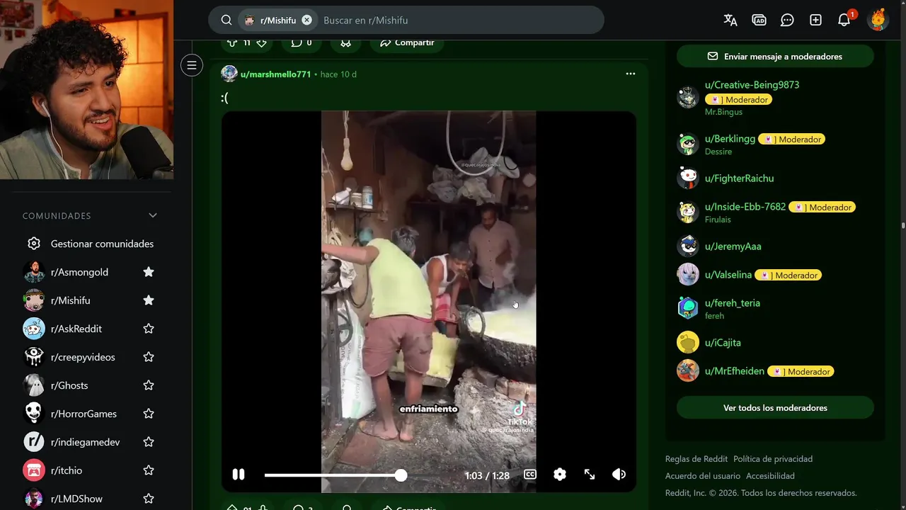Favorite r/AskReddit with star
The width and height of the screenshot is (906, 510).
pyautogui.click(x=149, y=329)
